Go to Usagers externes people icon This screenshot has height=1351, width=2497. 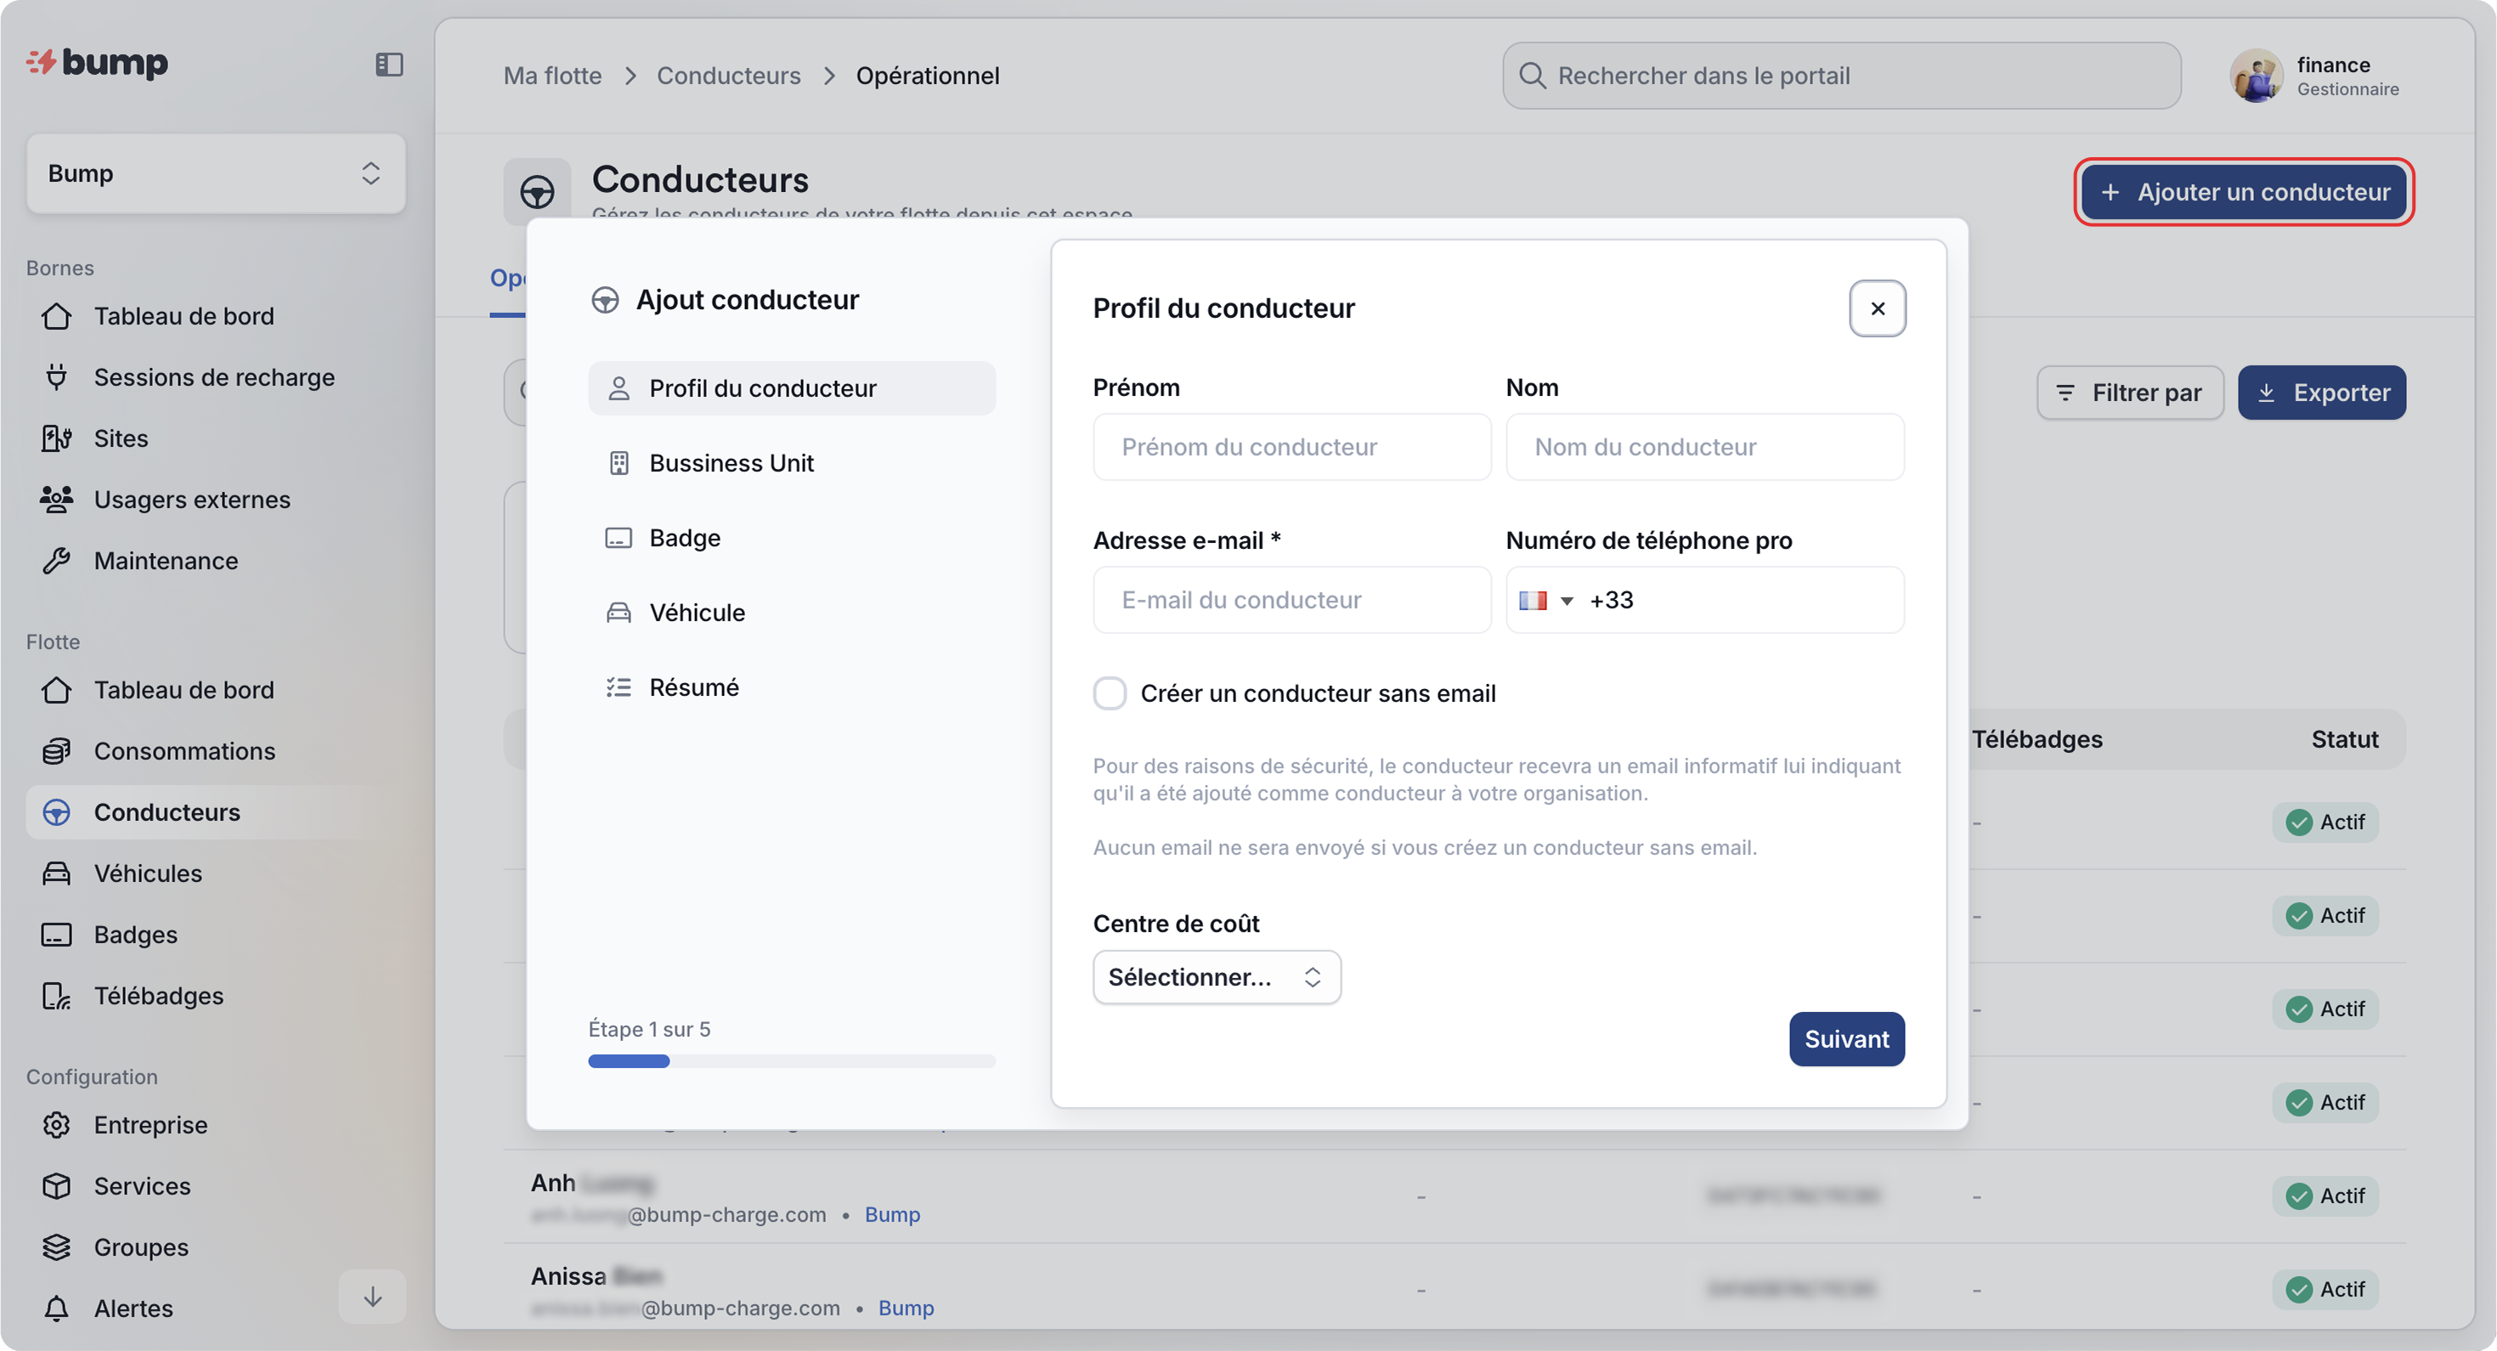point(56,499)
